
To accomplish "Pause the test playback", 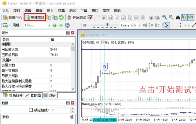I will tap(85, 25).
